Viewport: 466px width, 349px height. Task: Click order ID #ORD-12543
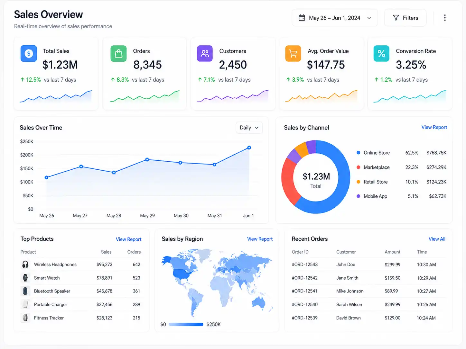coord(304,264)
